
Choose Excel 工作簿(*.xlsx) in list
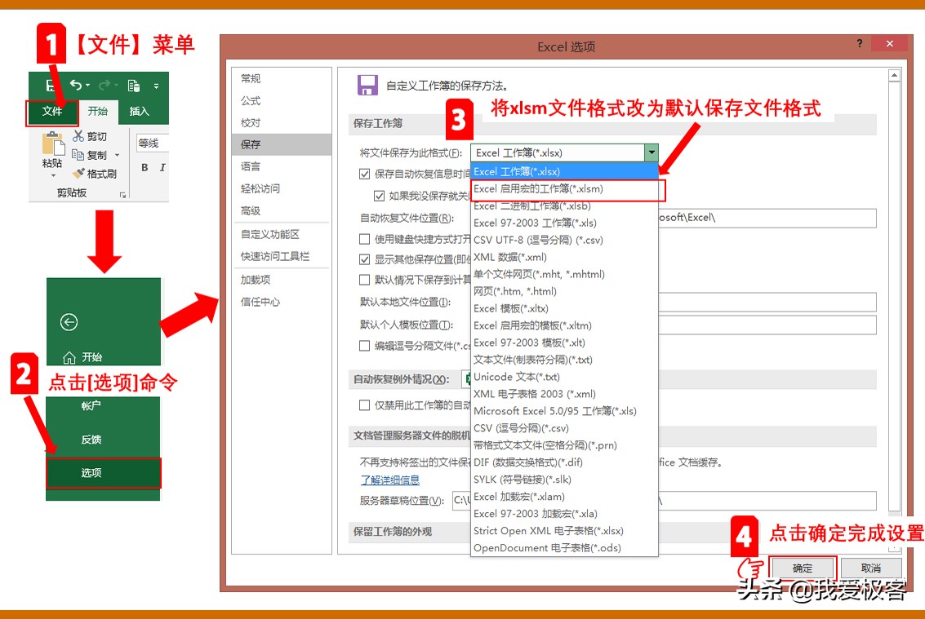pos(565,171)
